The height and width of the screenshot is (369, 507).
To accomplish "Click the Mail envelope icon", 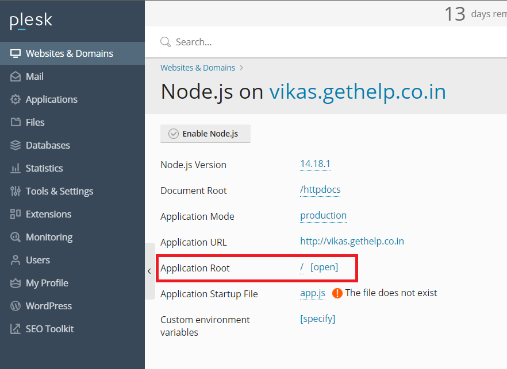I will [15, 76].
